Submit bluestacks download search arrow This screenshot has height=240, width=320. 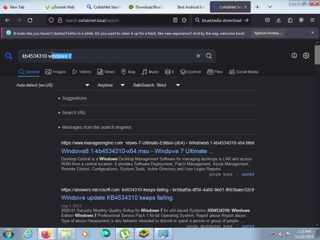pos(246,20)
